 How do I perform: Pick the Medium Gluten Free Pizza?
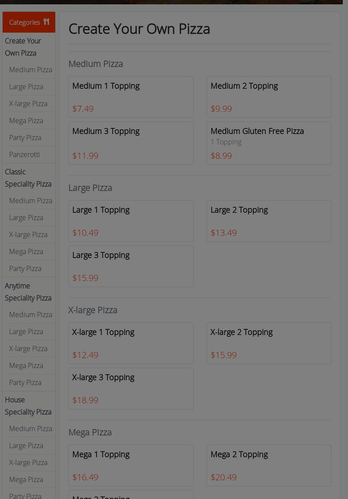(x=269, y=143)
